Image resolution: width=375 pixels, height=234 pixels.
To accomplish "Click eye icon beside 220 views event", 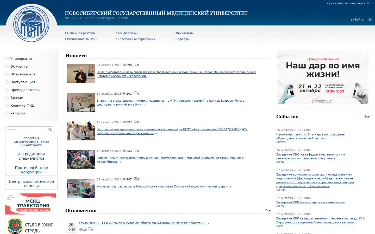I will (x=278, y=142).
